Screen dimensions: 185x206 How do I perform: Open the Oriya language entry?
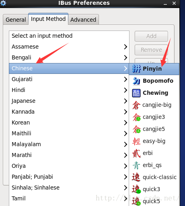point(69,166)
